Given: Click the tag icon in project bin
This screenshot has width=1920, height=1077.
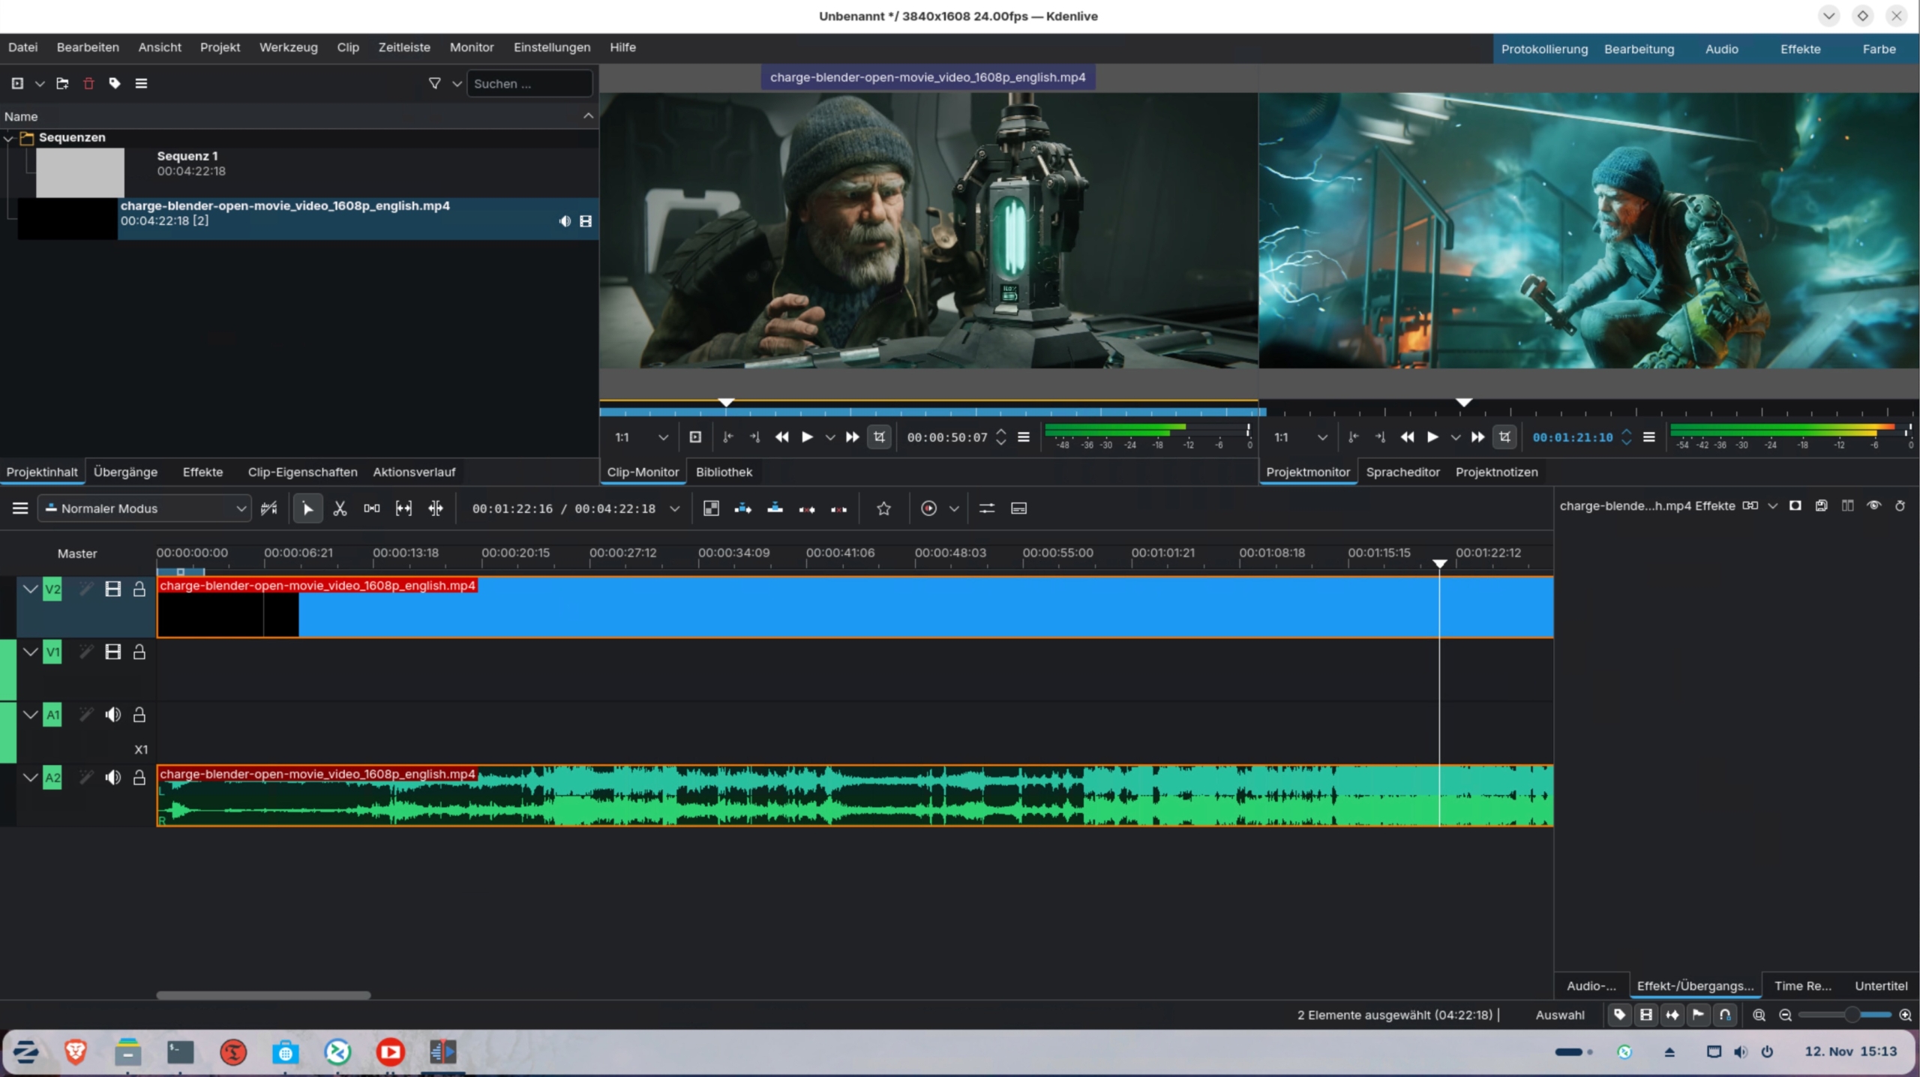Looking at the screenshot, I should 115,83.
